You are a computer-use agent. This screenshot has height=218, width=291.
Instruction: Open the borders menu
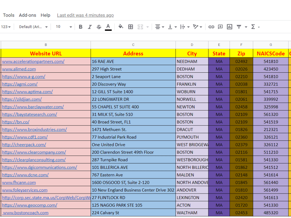click(131, 27)
